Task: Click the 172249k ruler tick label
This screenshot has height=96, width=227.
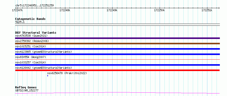Action: click(112, 10)
